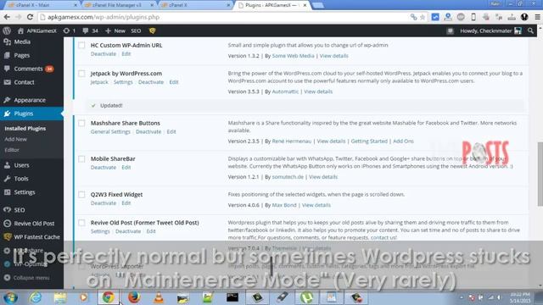Click the Google Chrome taskbar icon
543x305 pixels.
[x=109, y=297]
